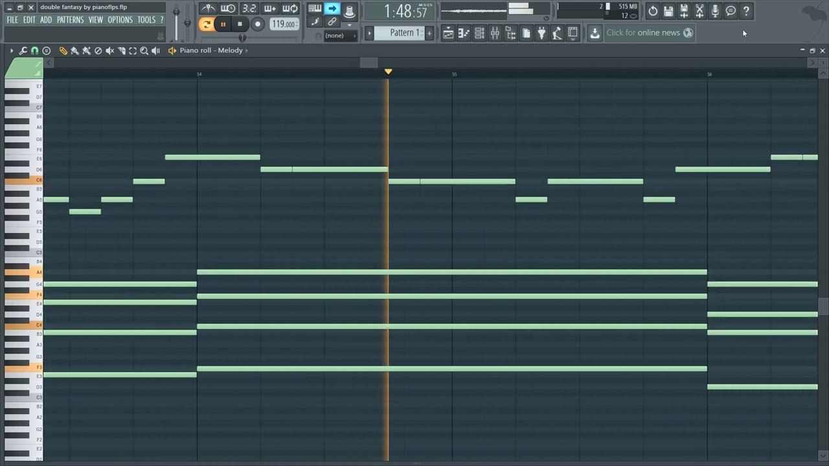Toggle loop recording
Screen dimensions: 829x466
tap(290, 8)
